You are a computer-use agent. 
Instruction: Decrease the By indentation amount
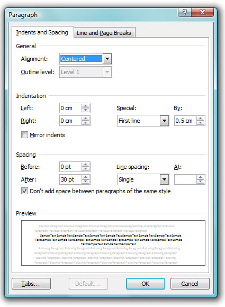(200, 123)
